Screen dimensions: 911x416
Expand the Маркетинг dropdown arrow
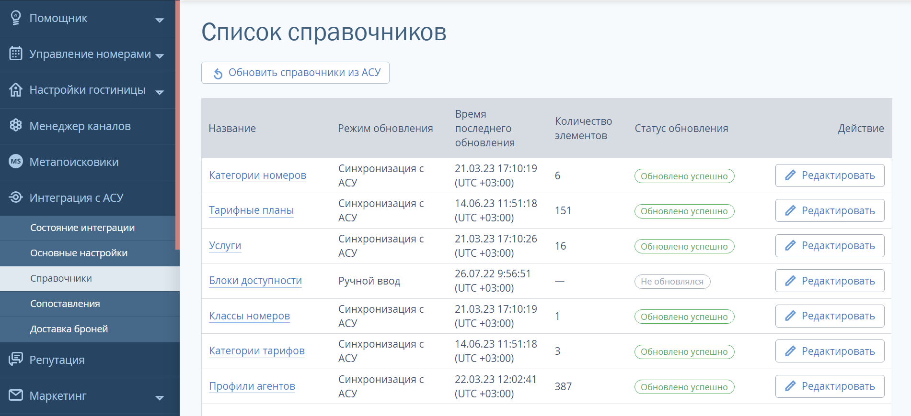coord(160,398)
